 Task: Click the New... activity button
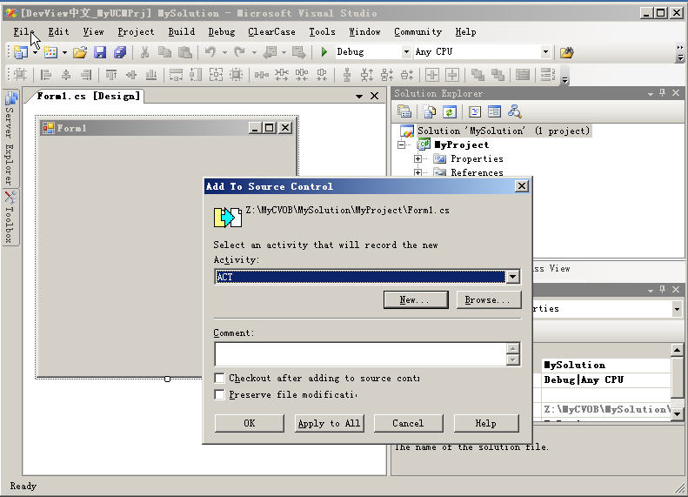point(416,300)
